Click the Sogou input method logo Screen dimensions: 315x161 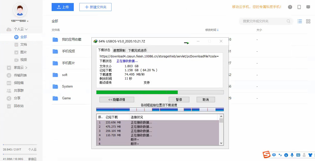[x=266, y=155]
